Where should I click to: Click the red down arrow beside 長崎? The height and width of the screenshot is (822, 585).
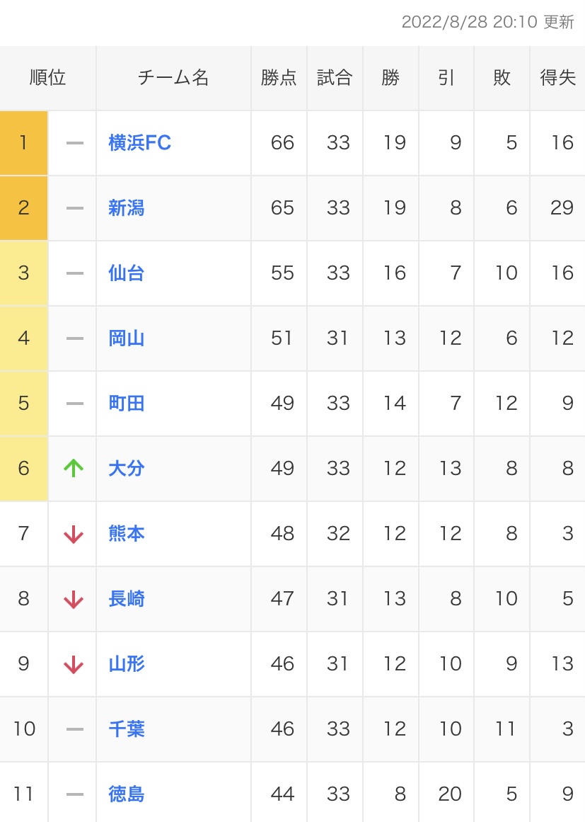74,599
